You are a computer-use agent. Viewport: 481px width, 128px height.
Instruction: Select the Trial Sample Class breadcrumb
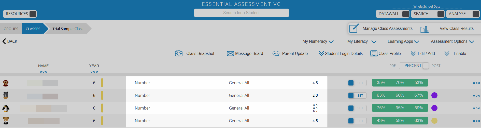pyautogui.click(x=68, y=29)
